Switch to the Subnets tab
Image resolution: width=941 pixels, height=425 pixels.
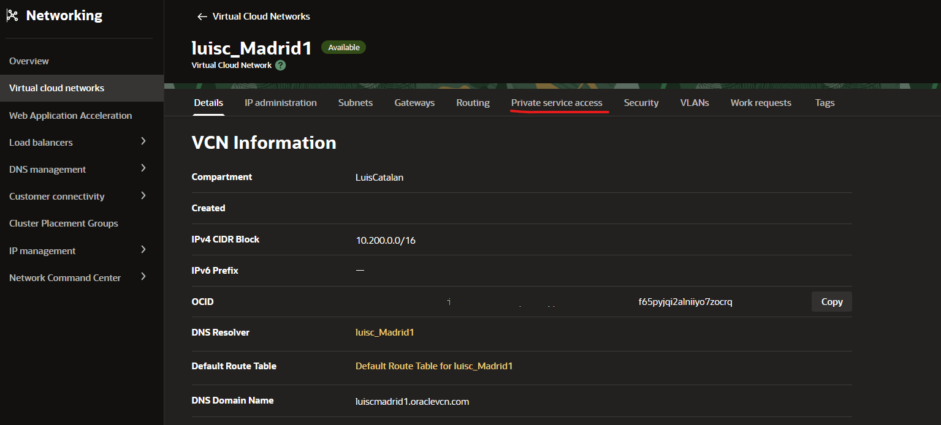pyautogui.click(x=356, y=103)
